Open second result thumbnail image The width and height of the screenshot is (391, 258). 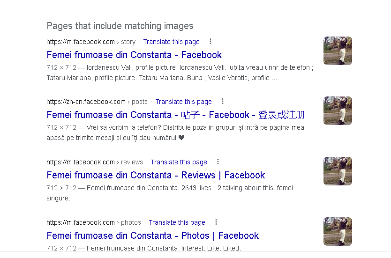pos(338,111)
